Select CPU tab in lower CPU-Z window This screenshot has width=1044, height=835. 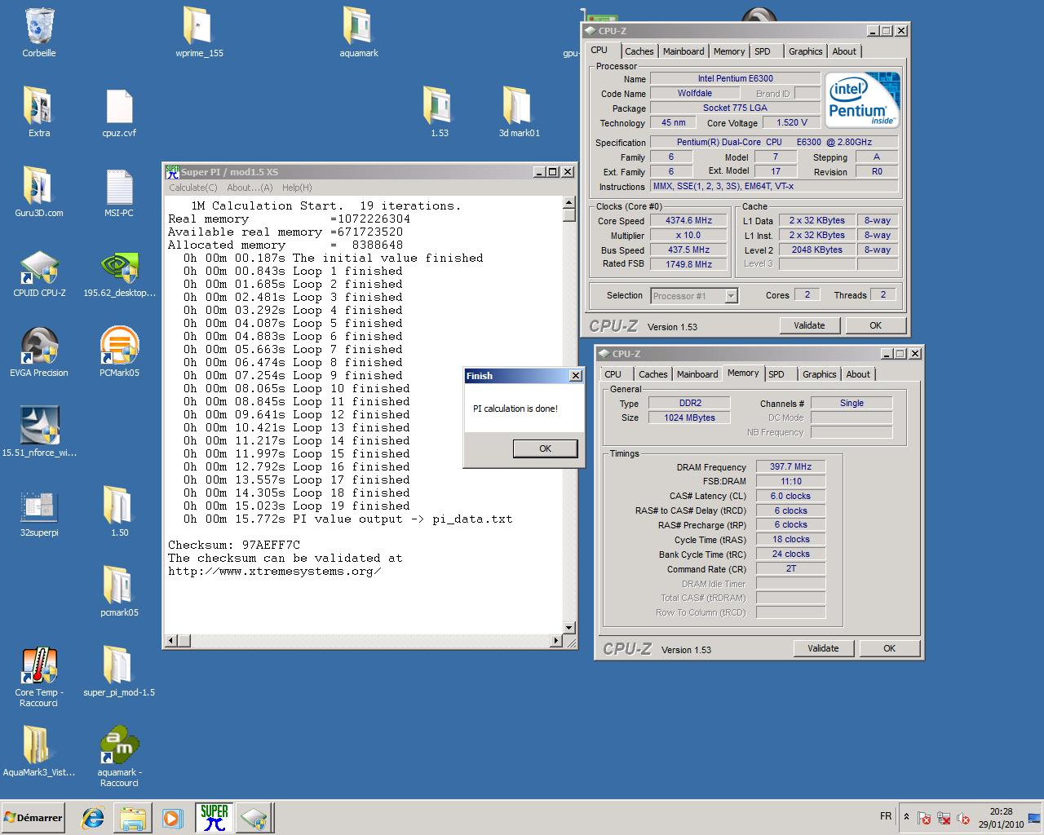coord(613,374)
